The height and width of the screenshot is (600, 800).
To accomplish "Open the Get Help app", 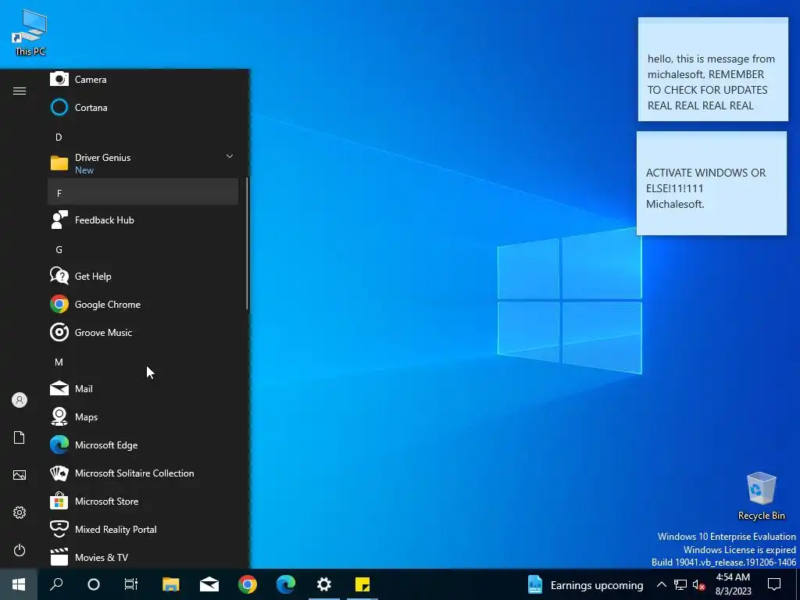I will pos(143,276).
